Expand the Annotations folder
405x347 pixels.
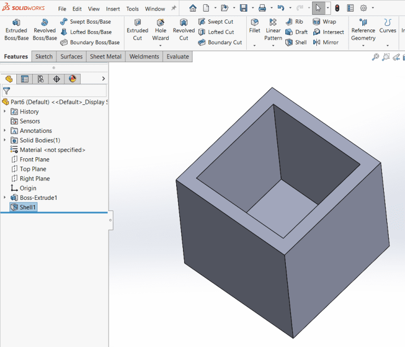coord(4,130)
